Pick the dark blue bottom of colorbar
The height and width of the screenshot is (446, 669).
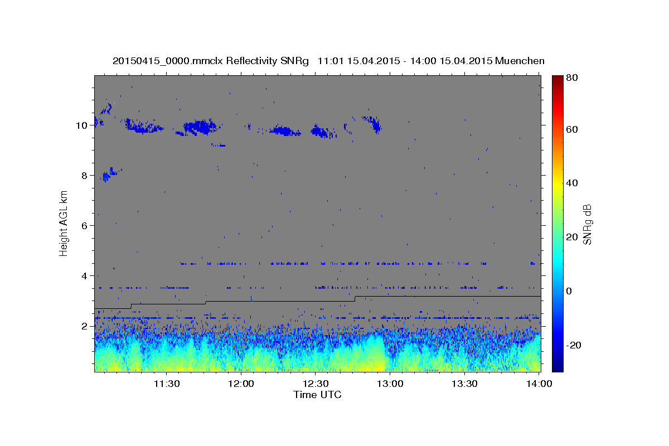(x=557, y=367)
